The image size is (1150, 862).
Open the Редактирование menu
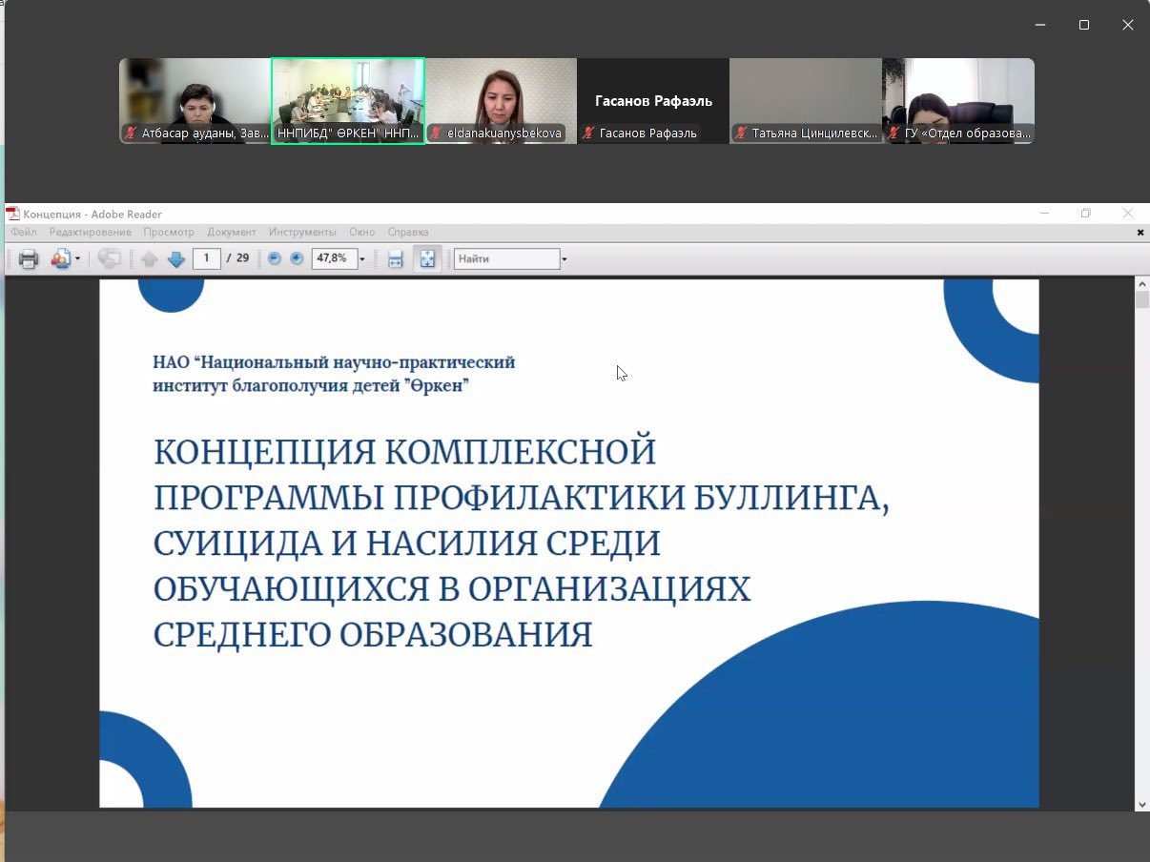[x=91, y=232]
